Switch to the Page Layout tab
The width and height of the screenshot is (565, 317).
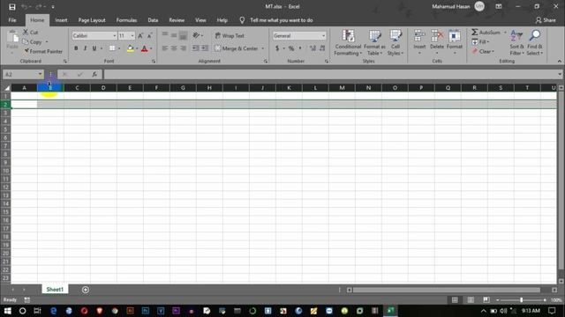coord(92,20)
